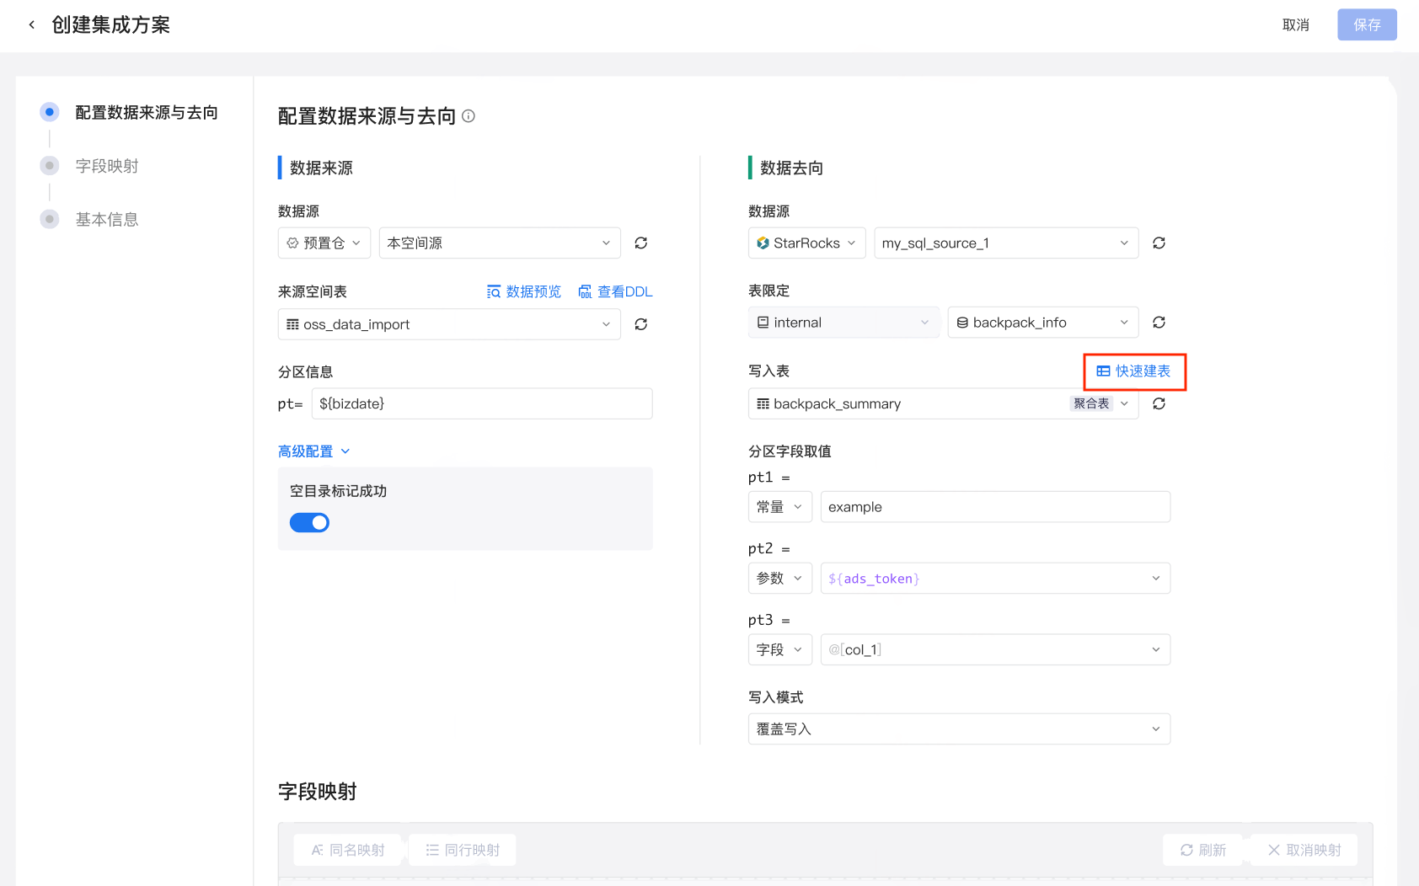
Task: Refresh the backpack_info table scope list
Action: pyautogui.click(x=1159, y=323)
